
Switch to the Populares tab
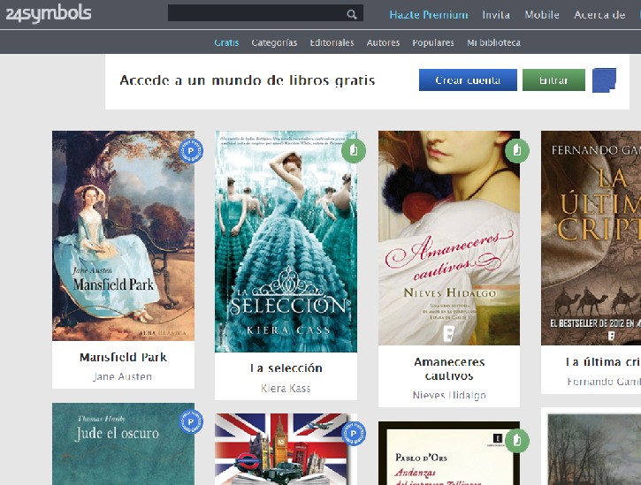click(433, 42)
